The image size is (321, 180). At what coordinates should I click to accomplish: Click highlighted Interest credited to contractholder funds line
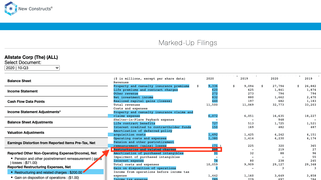[152, 127]
